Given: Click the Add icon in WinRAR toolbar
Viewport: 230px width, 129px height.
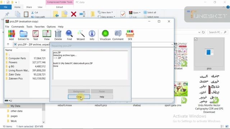Looking at the screenshot, I should [11, 35].
